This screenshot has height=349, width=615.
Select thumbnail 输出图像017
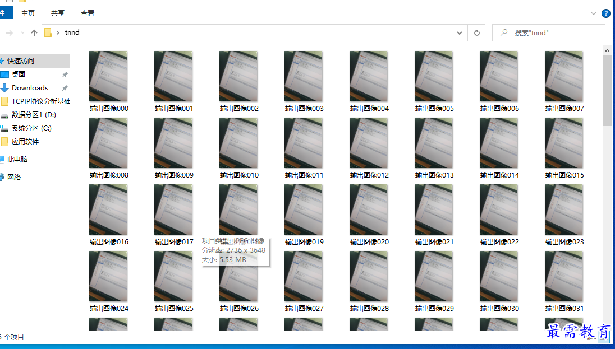[x=173, y=210]
